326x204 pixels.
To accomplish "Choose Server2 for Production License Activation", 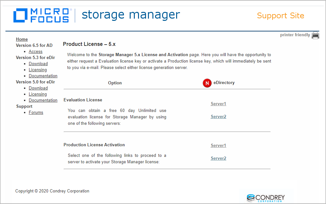I will 218,158.
